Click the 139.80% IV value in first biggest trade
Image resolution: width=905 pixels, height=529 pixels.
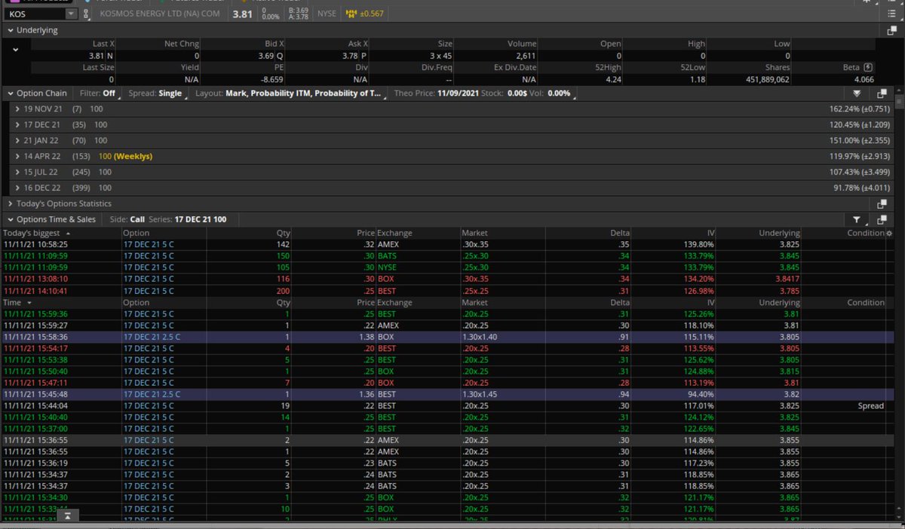coord(698,244)
